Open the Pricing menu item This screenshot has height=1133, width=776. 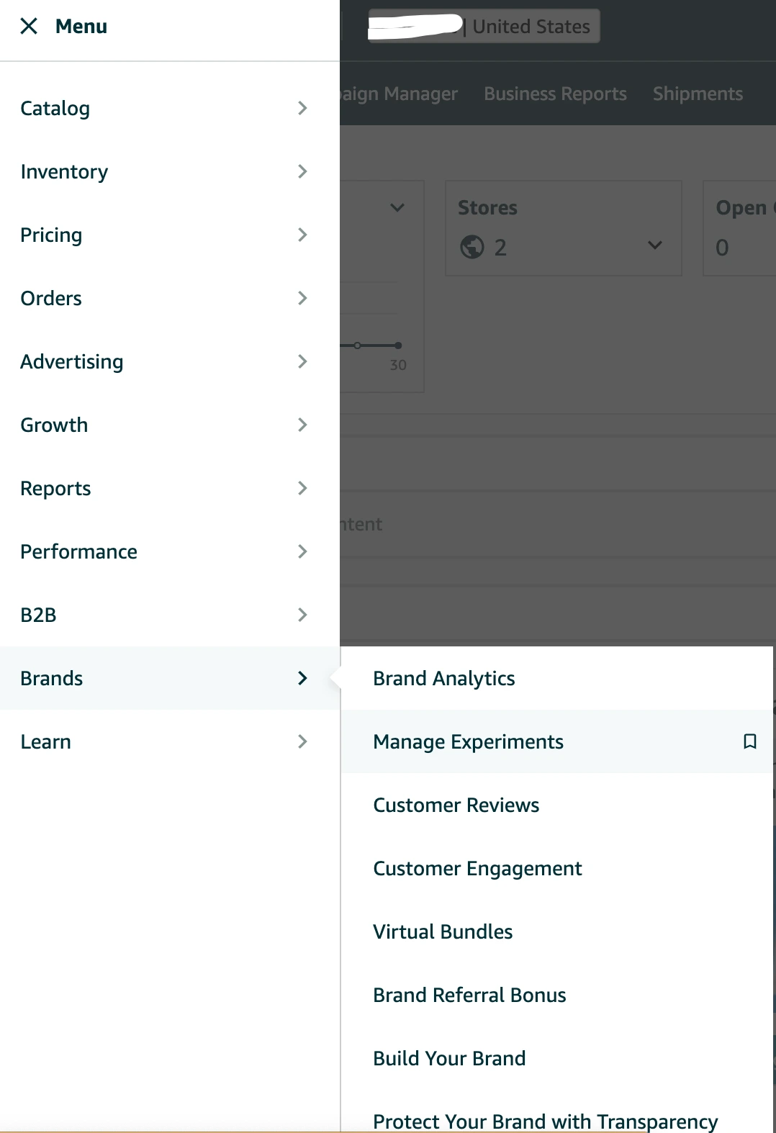point(51,235)
